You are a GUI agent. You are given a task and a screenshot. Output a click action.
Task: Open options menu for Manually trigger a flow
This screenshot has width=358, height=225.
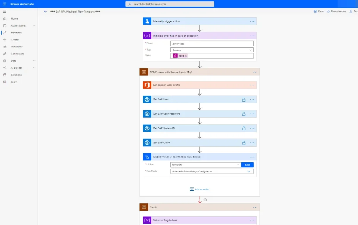click(252, 21)
